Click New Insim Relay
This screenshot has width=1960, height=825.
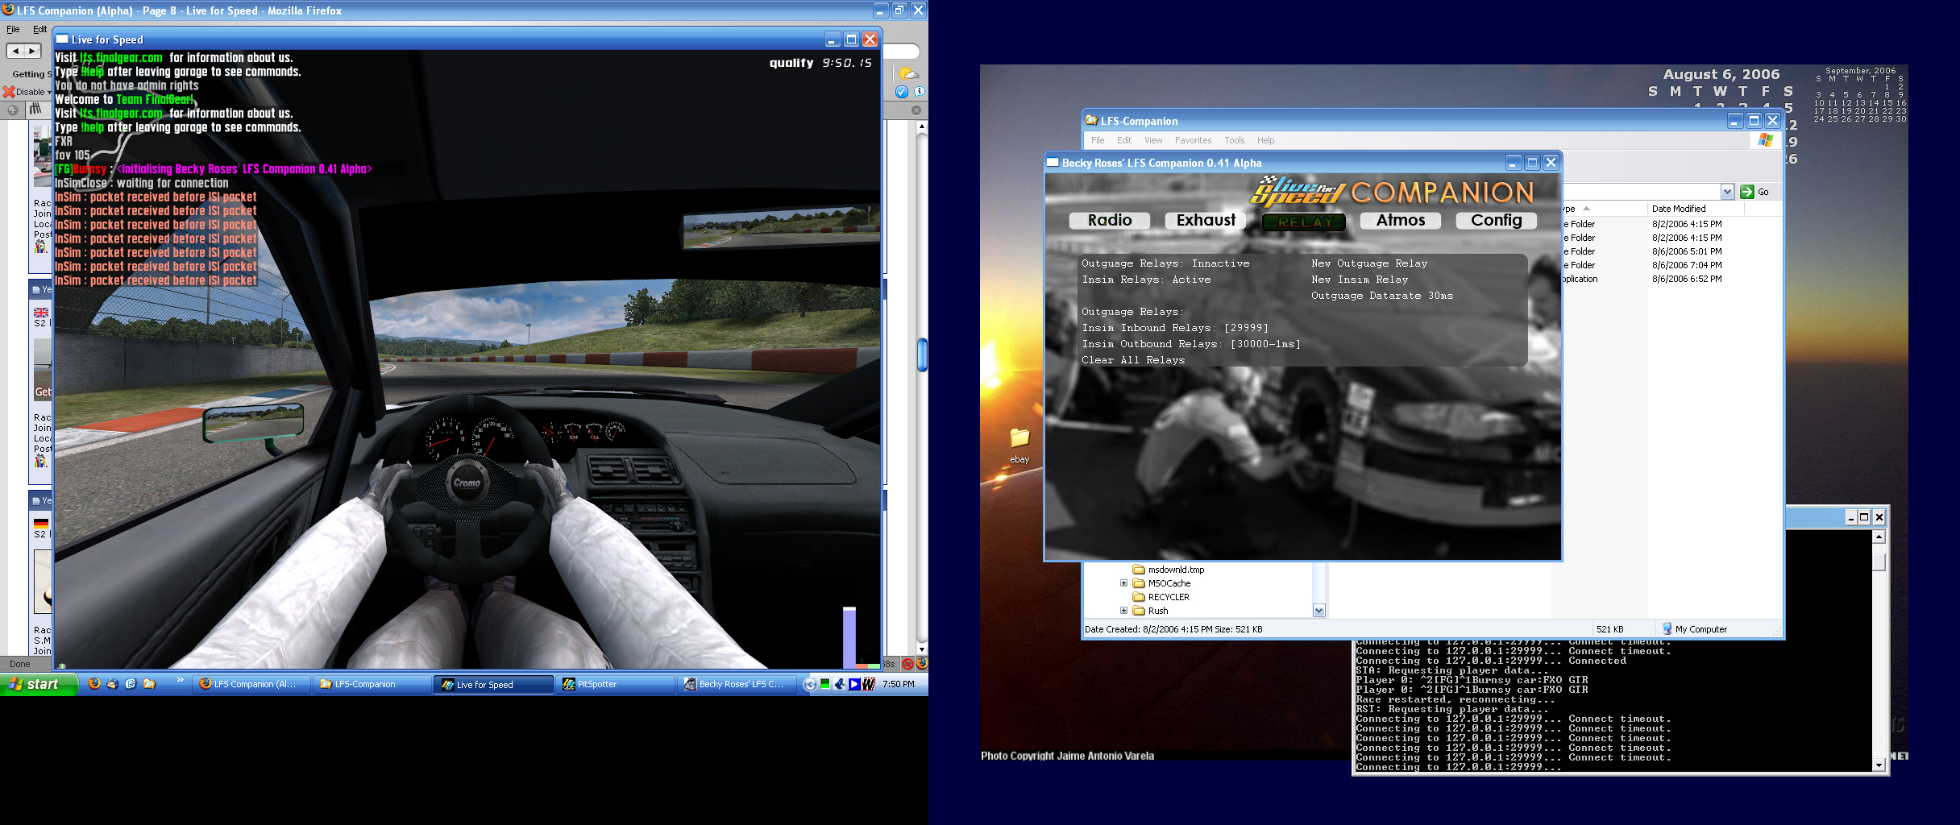[1360, 280]
